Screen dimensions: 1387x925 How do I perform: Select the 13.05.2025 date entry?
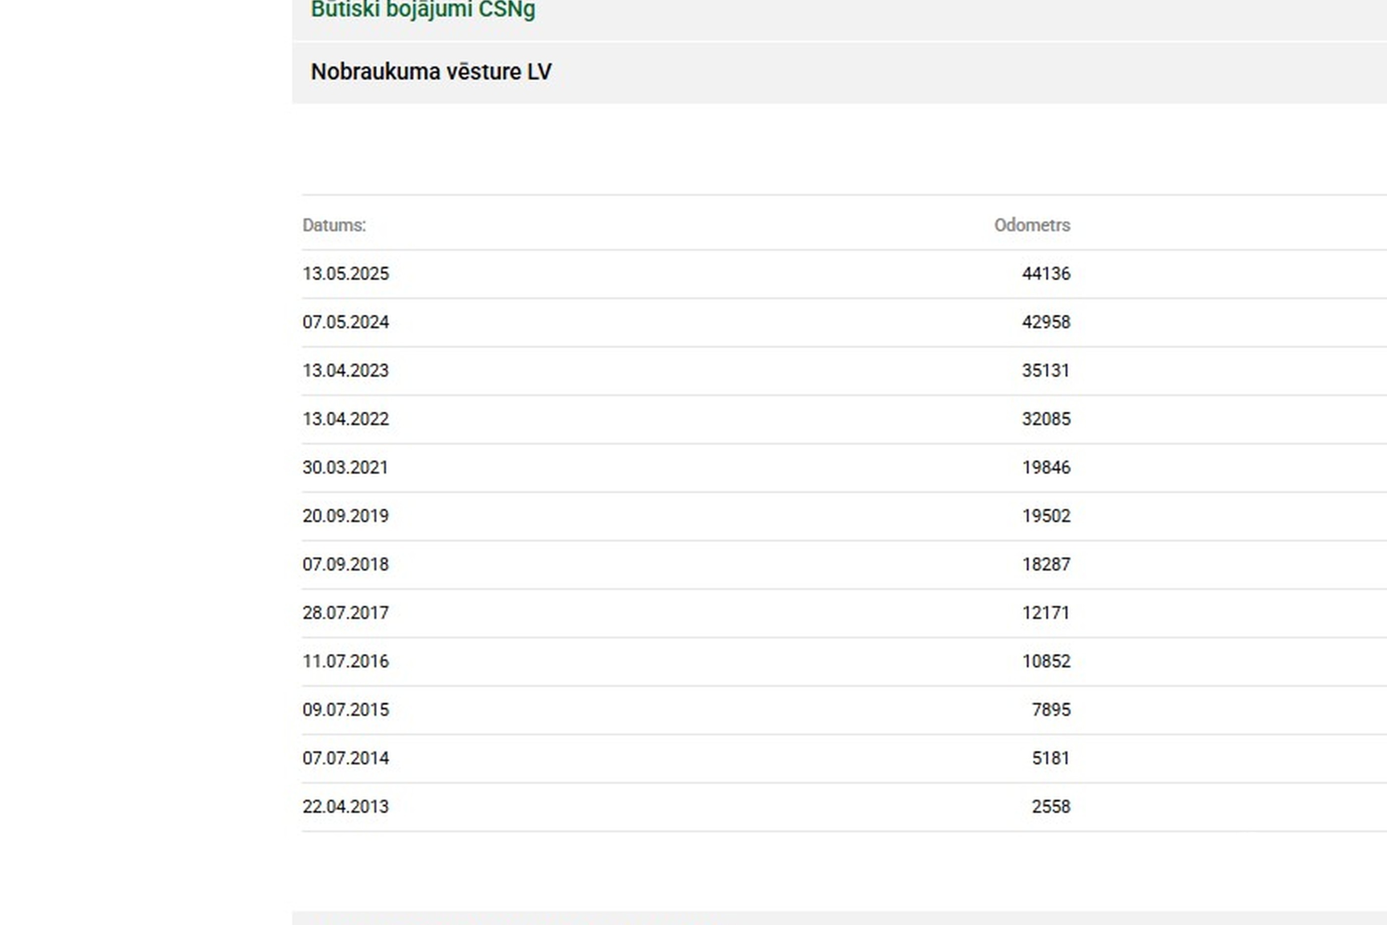tap(346, 273)
